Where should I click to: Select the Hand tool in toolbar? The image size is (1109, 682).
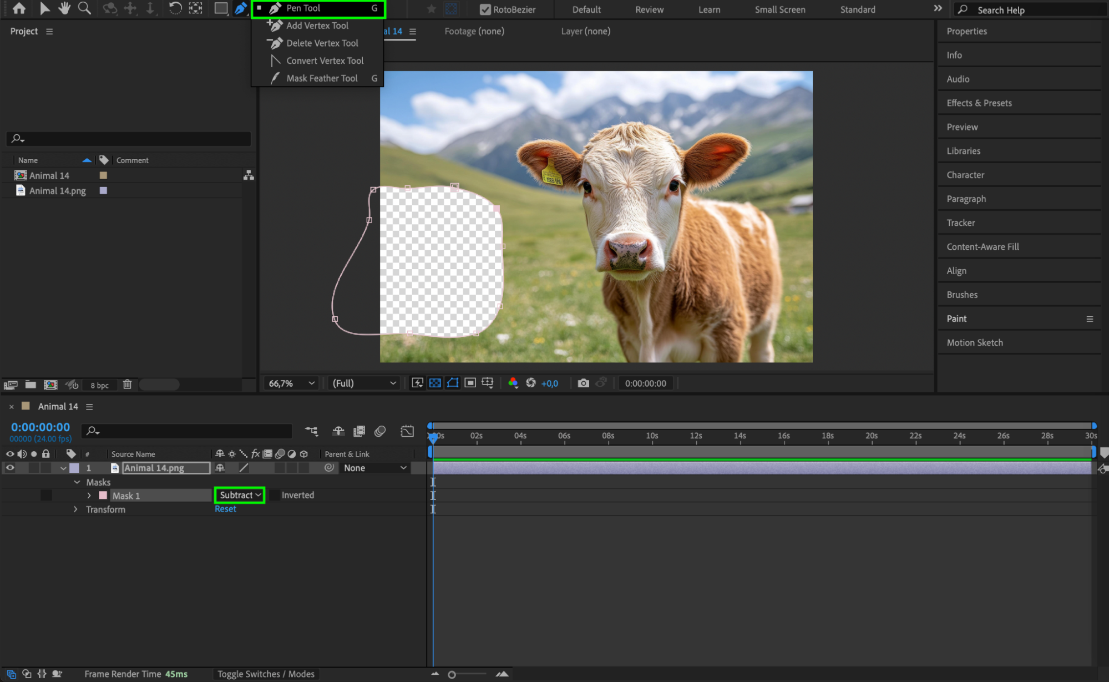click(64, 8)
